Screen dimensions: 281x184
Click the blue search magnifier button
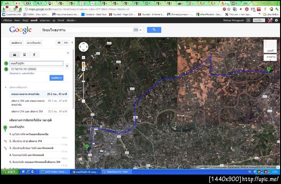pos(154,30)
